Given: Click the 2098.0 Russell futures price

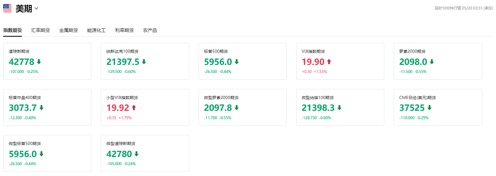Looking at the screenshot, I should (x=413, y=62).
